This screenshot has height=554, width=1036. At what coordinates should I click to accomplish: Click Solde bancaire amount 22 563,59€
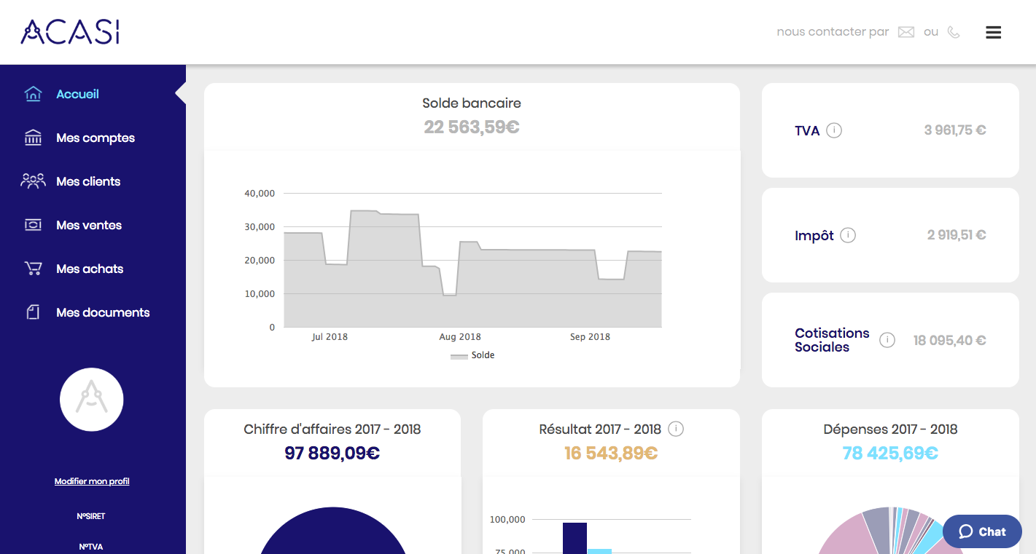pyautogui.click(x=472, y=127)
